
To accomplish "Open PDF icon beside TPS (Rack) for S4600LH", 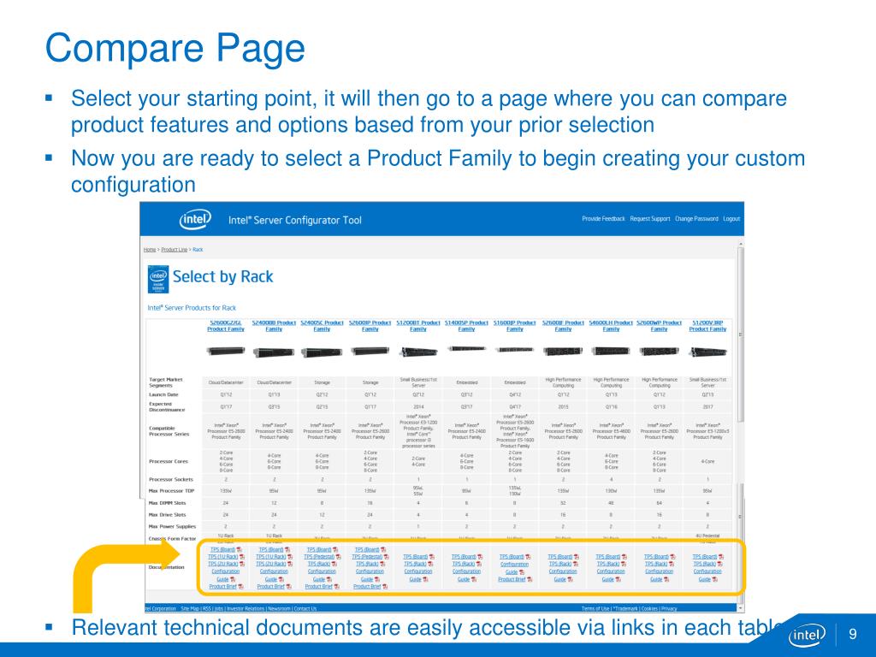I will pyautogui.click(x=624, y=565).
